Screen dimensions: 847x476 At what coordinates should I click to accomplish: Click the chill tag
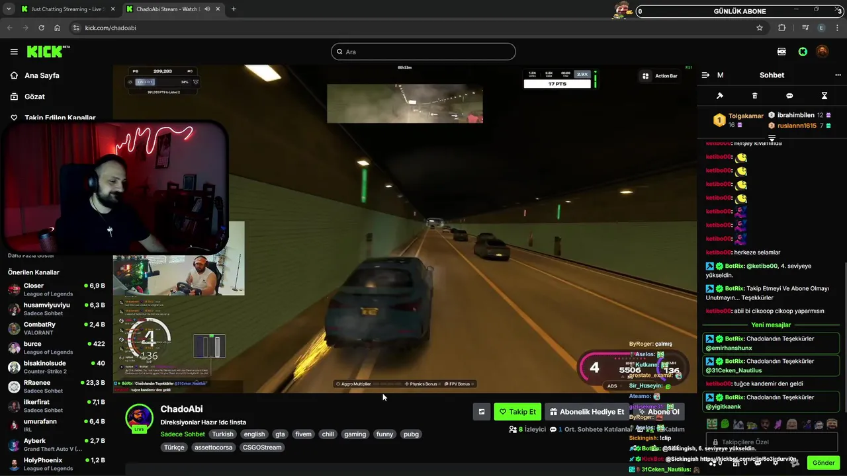[x=328, y=434]
